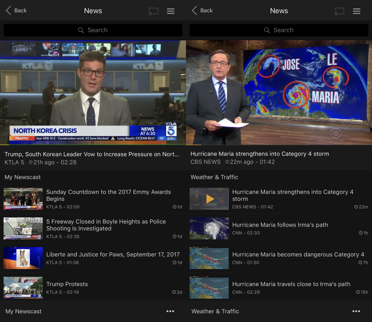
Task: Open the hamburger menu on the left screen
Action: pyautogui.click(x=171, y=11)
